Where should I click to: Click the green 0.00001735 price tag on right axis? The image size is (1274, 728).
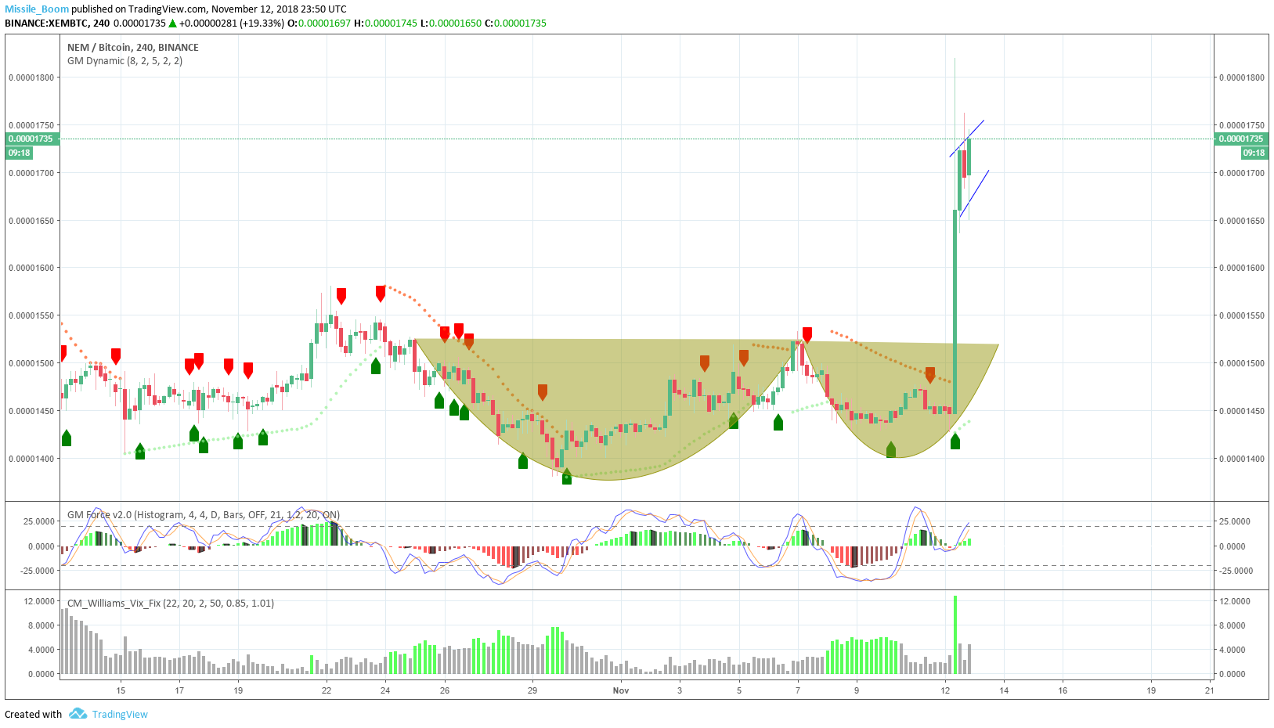click(x=1241, y=139)
